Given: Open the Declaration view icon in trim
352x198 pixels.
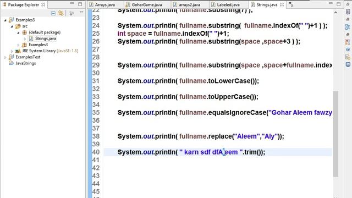Looking at the screenshot, I should [x=348, y=57].
